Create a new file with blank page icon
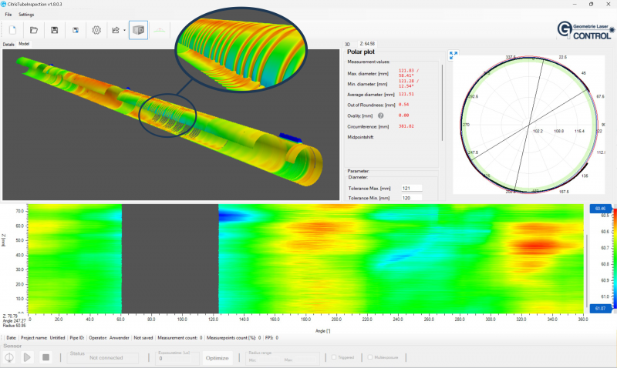This screenshot has height=368, width=617. tap(12, 30)
